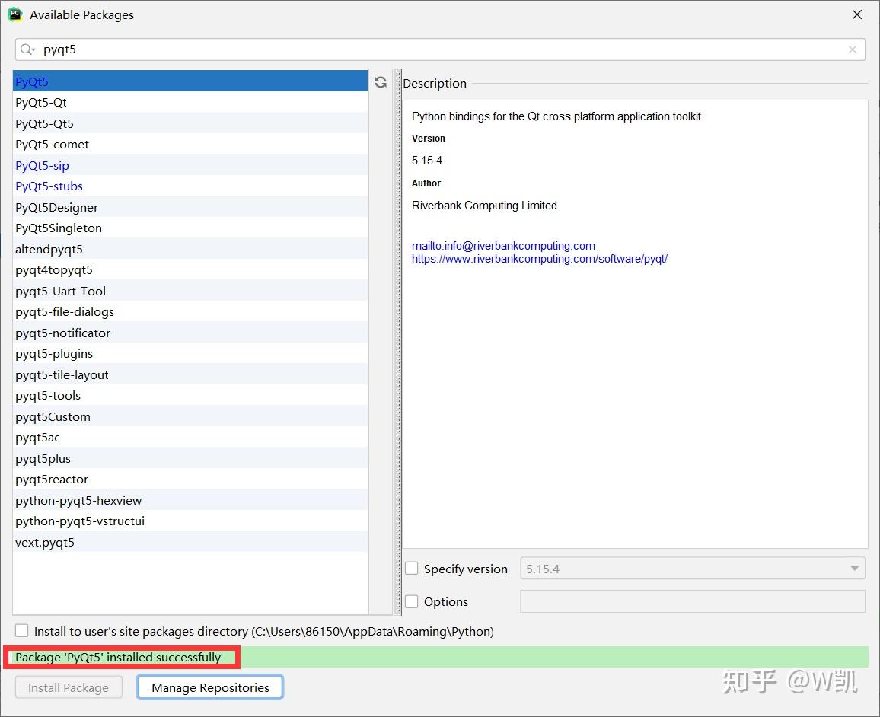Select the python-pyqt5-vstructui package
This screenshot has height=717, width=880.
pos(190,521)
